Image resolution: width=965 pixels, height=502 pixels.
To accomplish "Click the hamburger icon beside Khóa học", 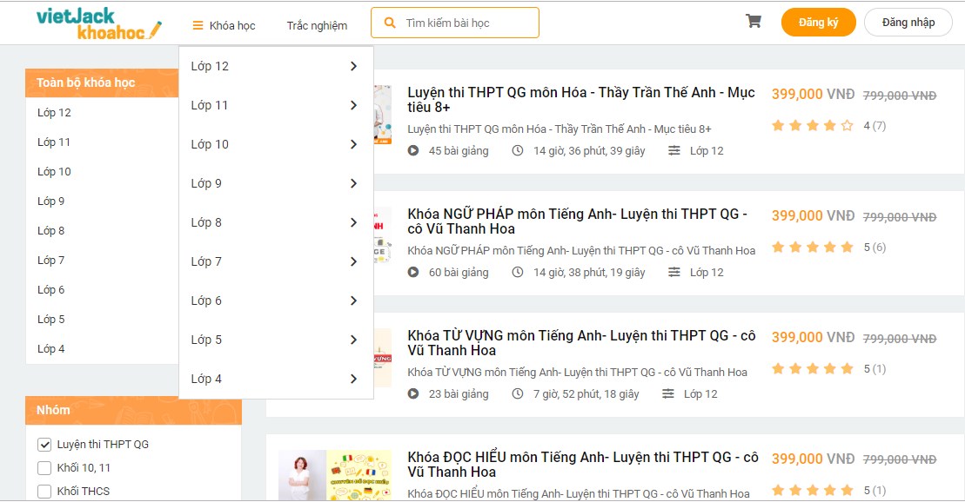I will 198,25.
